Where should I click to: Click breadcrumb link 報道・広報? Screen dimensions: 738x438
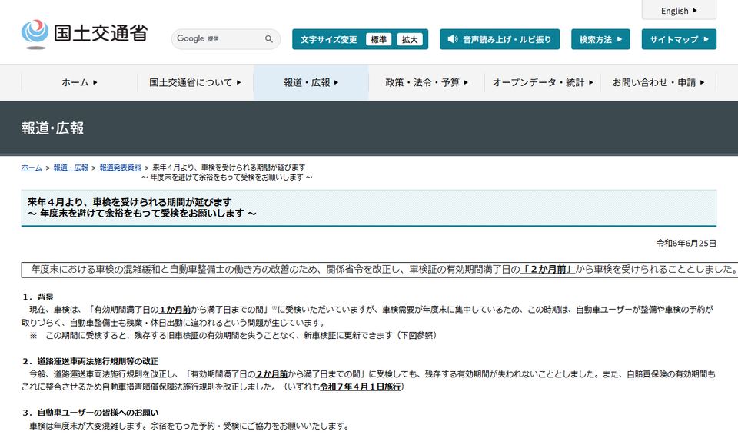tap(71, 168)
